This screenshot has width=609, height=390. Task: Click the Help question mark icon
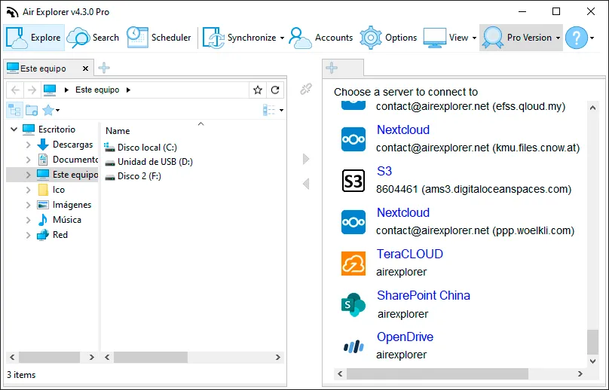(x=577, y=38)
